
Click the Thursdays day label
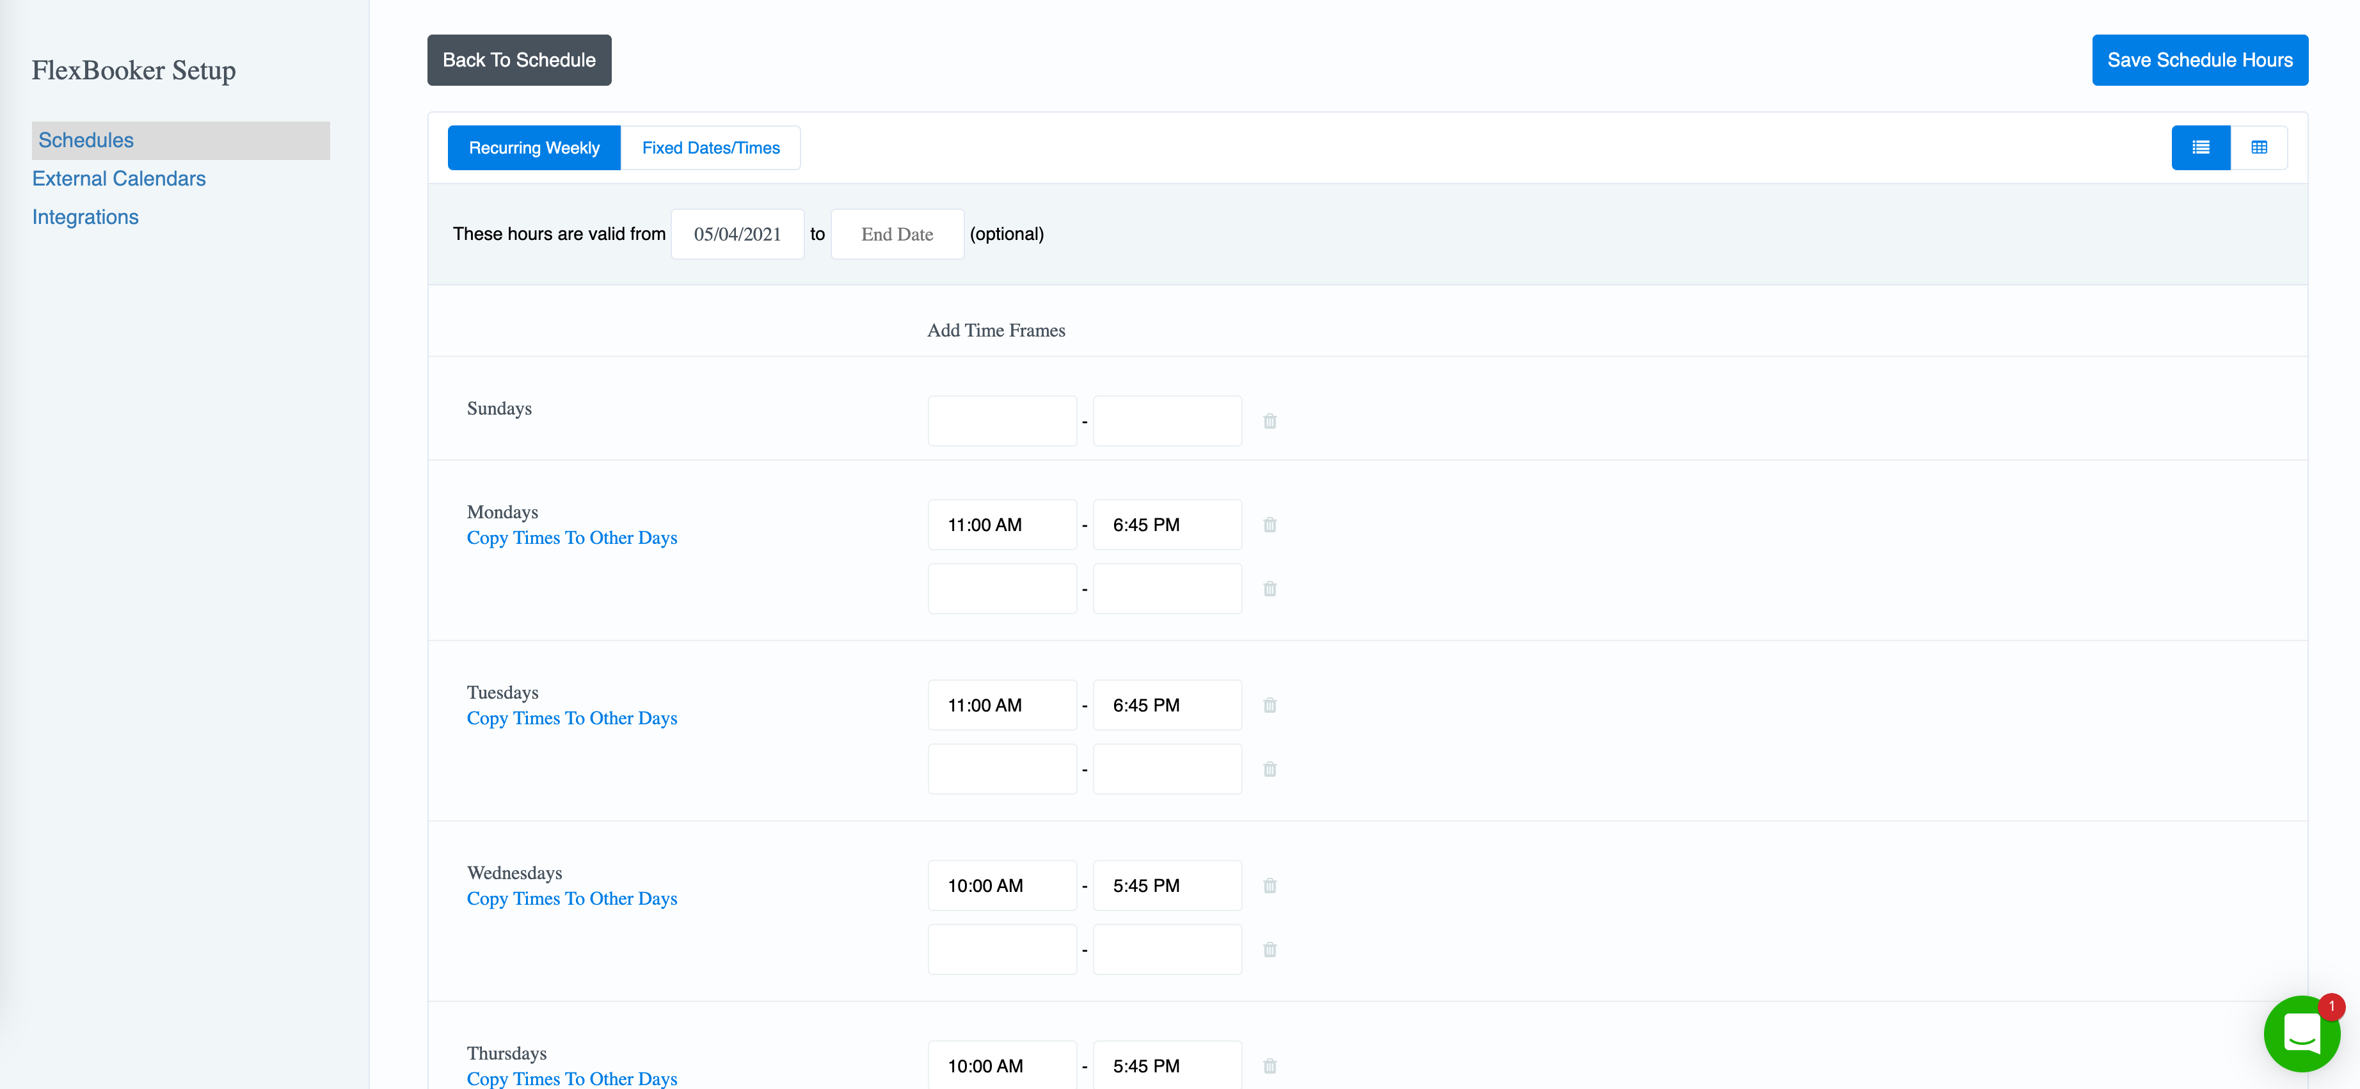507,1053
